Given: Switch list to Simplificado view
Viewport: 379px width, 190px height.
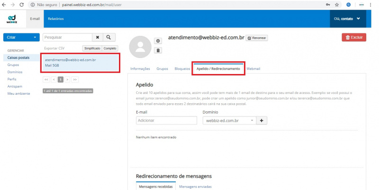Looking at the screenshot, I should click(x=92, y=48).
